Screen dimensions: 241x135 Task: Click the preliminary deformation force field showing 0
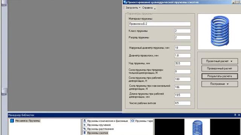tap(182, 72)
